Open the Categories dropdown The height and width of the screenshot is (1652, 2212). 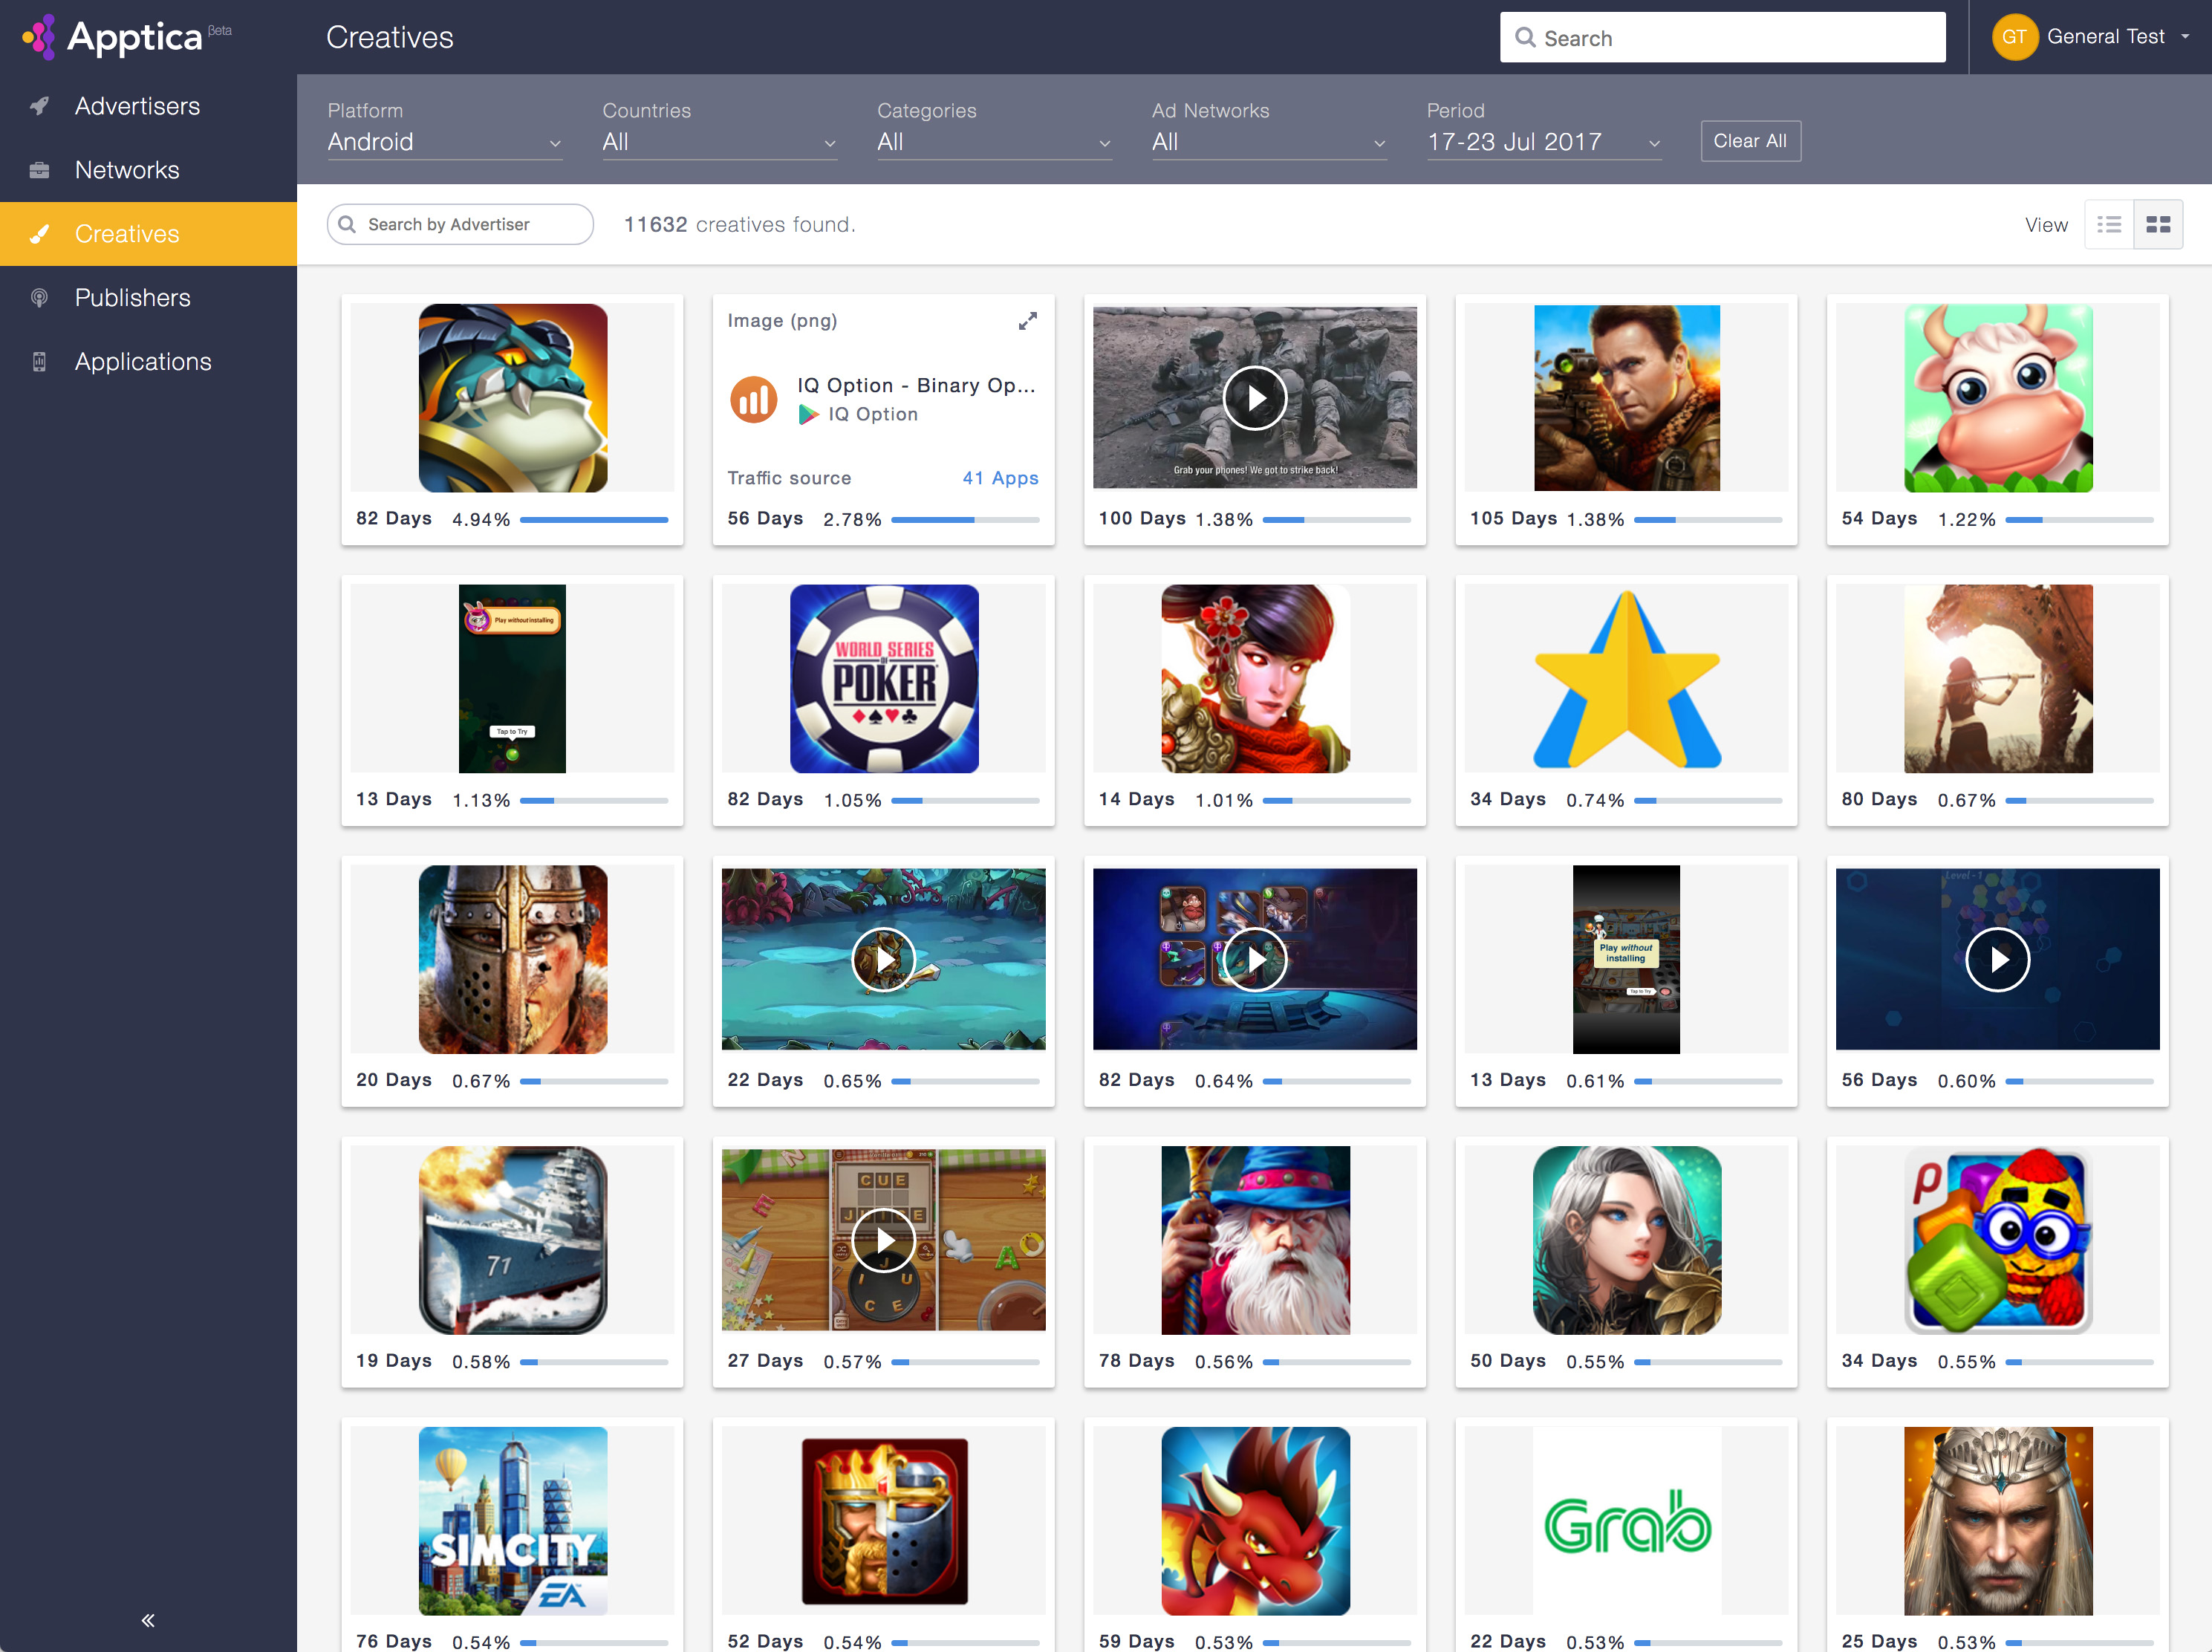click(x=994, y=142)
